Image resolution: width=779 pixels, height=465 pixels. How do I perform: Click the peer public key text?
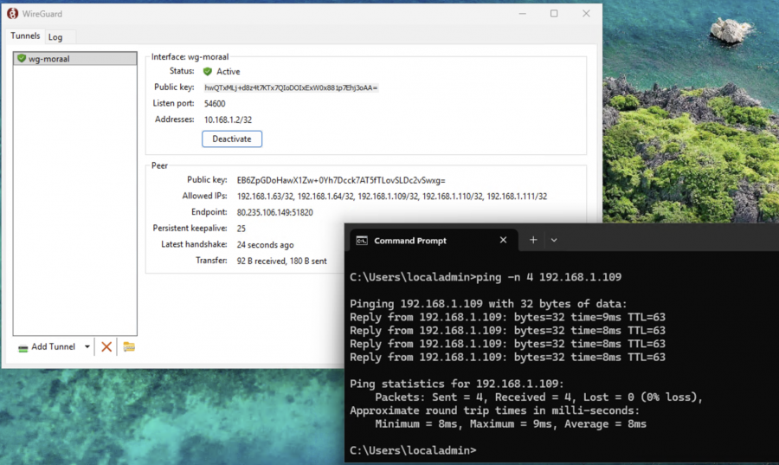pos(341,180)
